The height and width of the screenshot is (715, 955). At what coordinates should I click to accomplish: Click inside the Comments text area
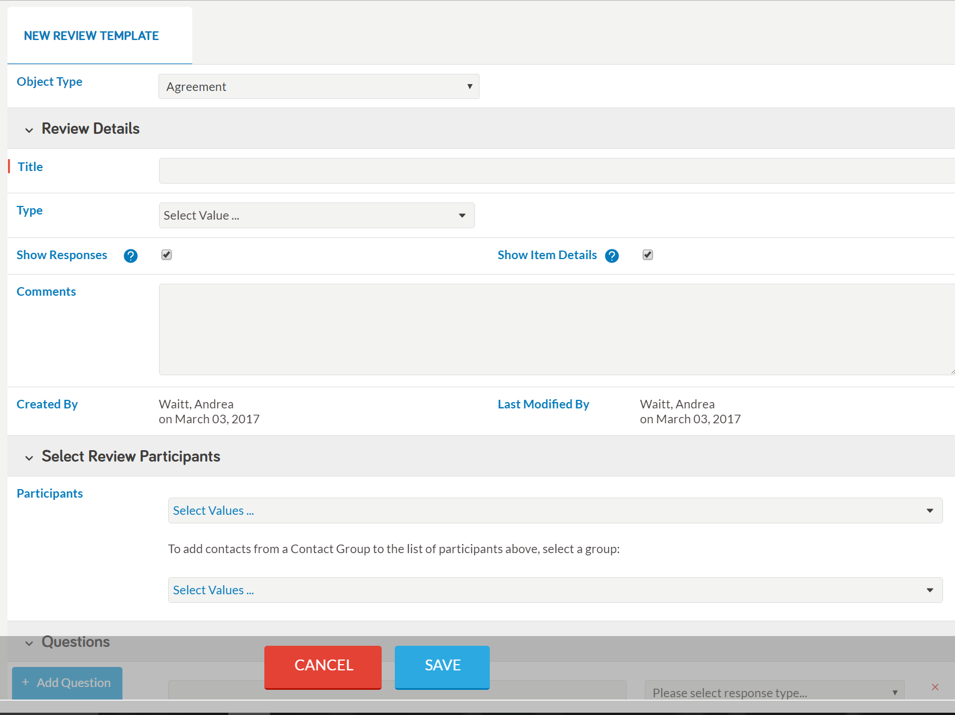557,329
